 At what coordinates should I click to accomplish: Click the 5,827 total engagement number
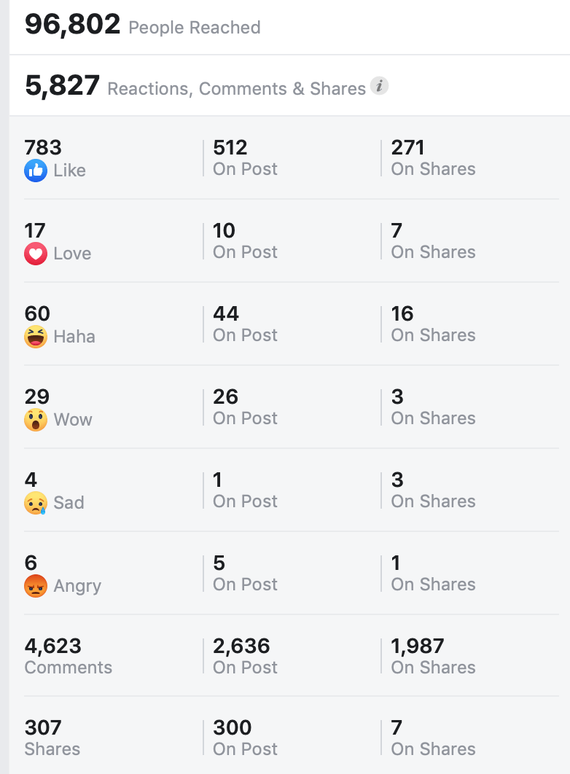[62, 86]
